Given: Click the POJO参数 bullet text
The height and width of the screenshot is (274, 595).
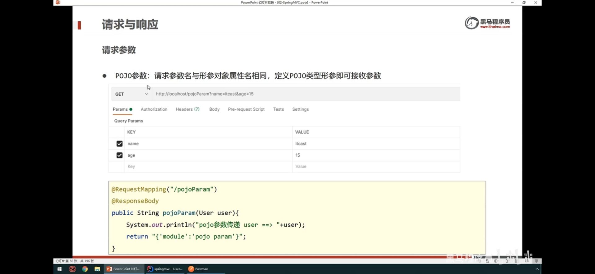Looking at the screenshot, I should (248, 76).
